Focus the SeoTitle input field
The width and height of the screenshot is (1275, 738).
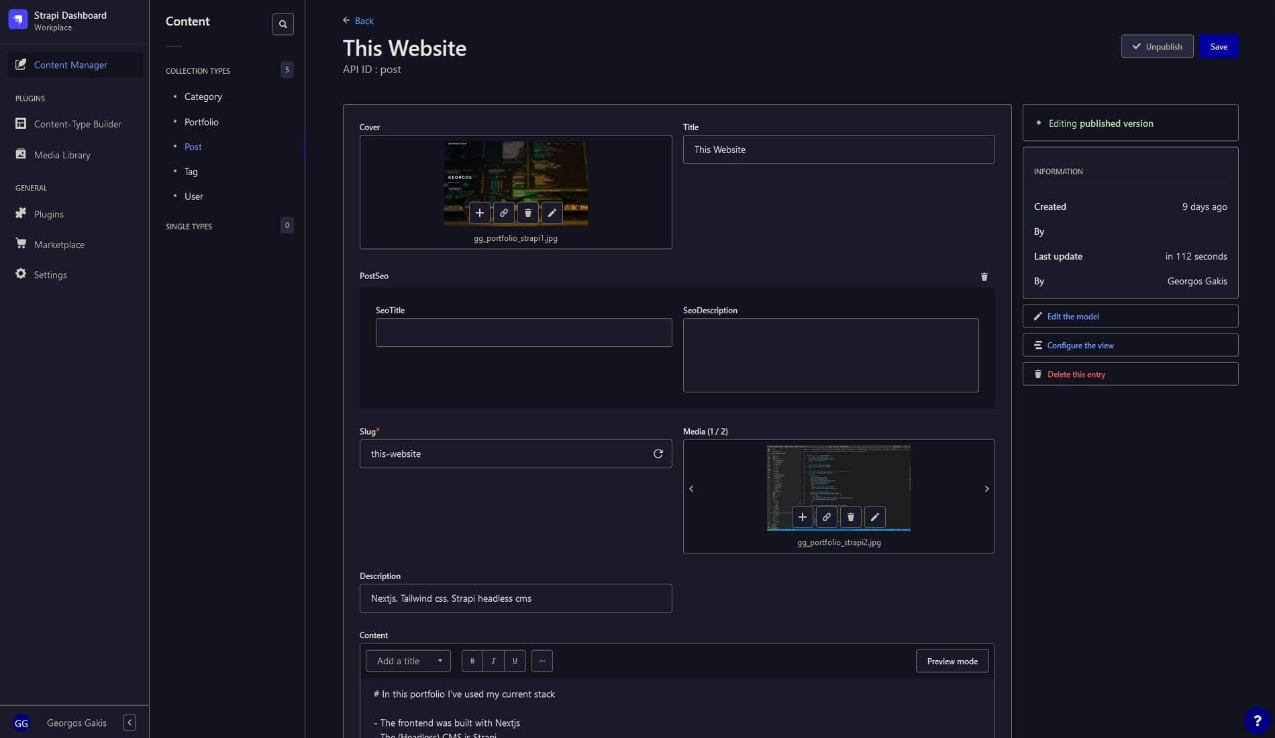click(523, 333)
